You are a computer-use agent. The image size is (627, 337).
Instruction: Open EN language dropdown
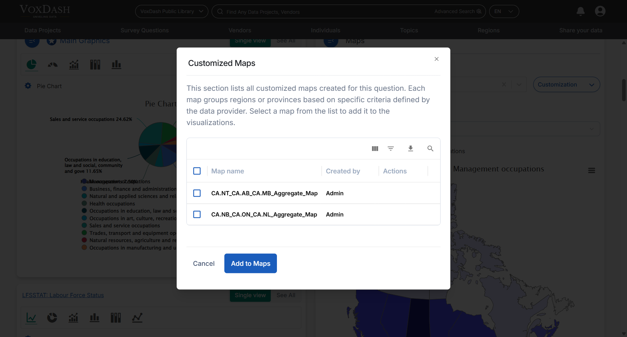click(x=504, y=11)
